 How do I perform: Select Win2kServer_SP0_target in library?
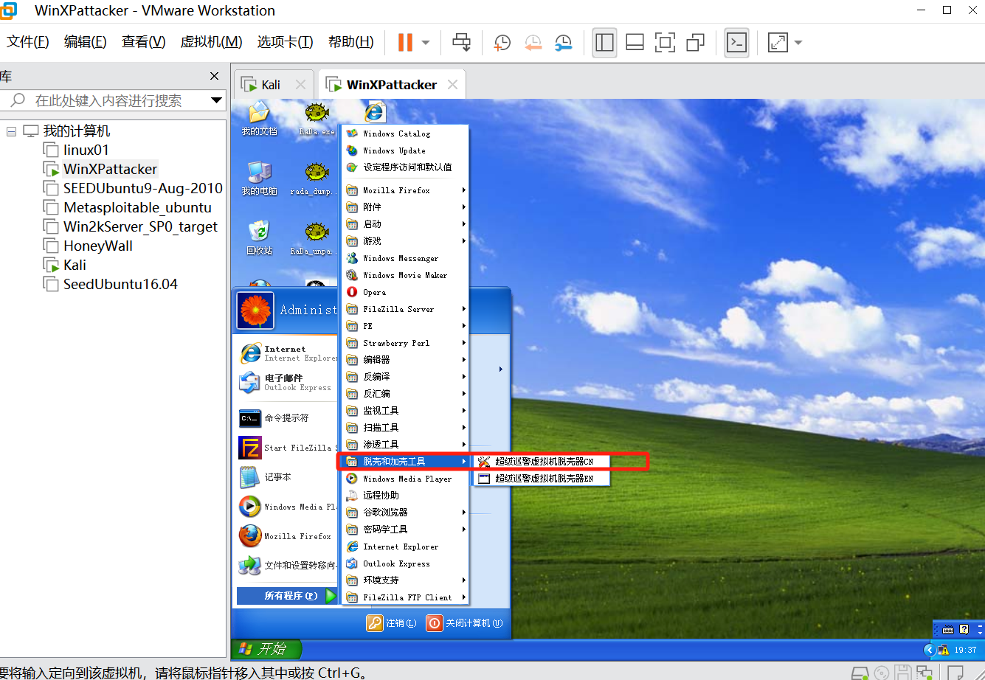[x=140, y=226]
